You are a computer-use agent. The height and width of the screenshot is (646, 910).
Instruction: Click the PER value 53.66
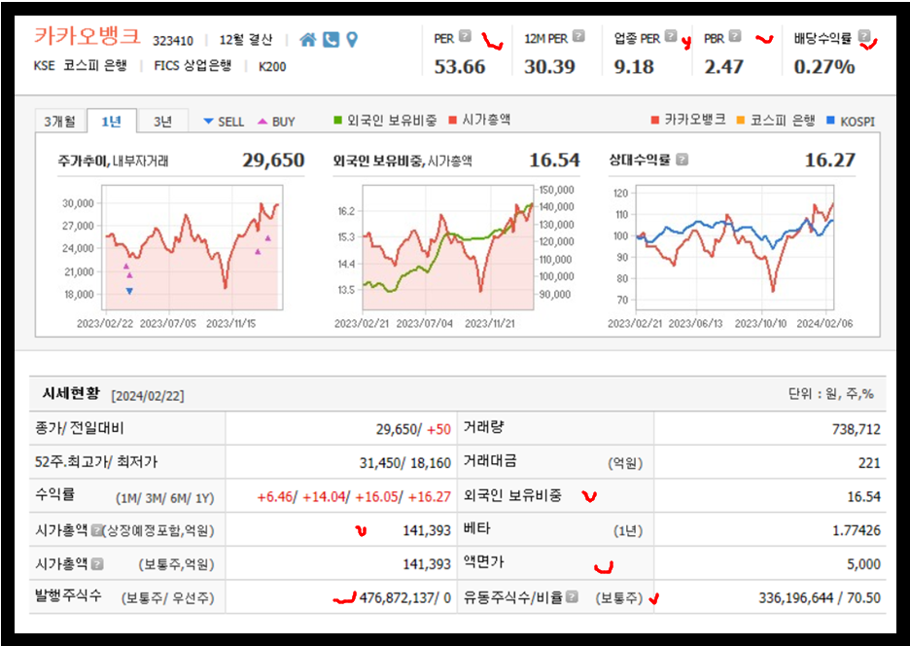[460, 67]
